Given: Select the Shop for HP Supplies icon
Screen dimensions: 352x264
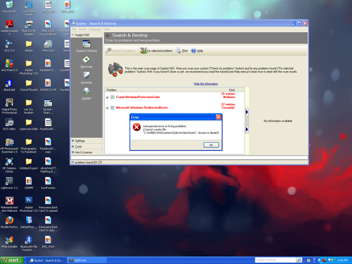Looking at the screenshot, I should tap(29, 28).
